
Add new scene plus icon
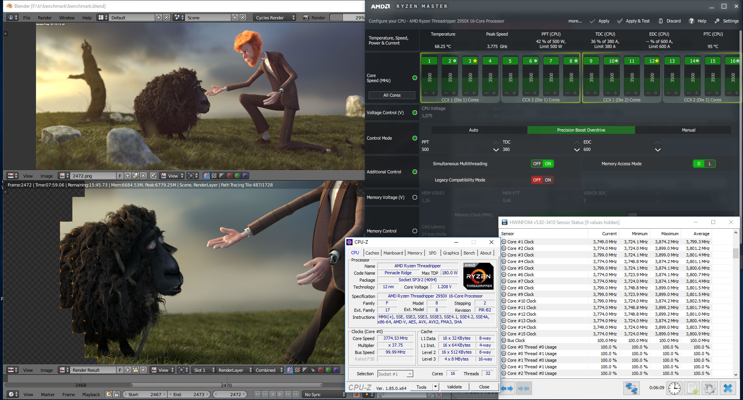(235, 17)
